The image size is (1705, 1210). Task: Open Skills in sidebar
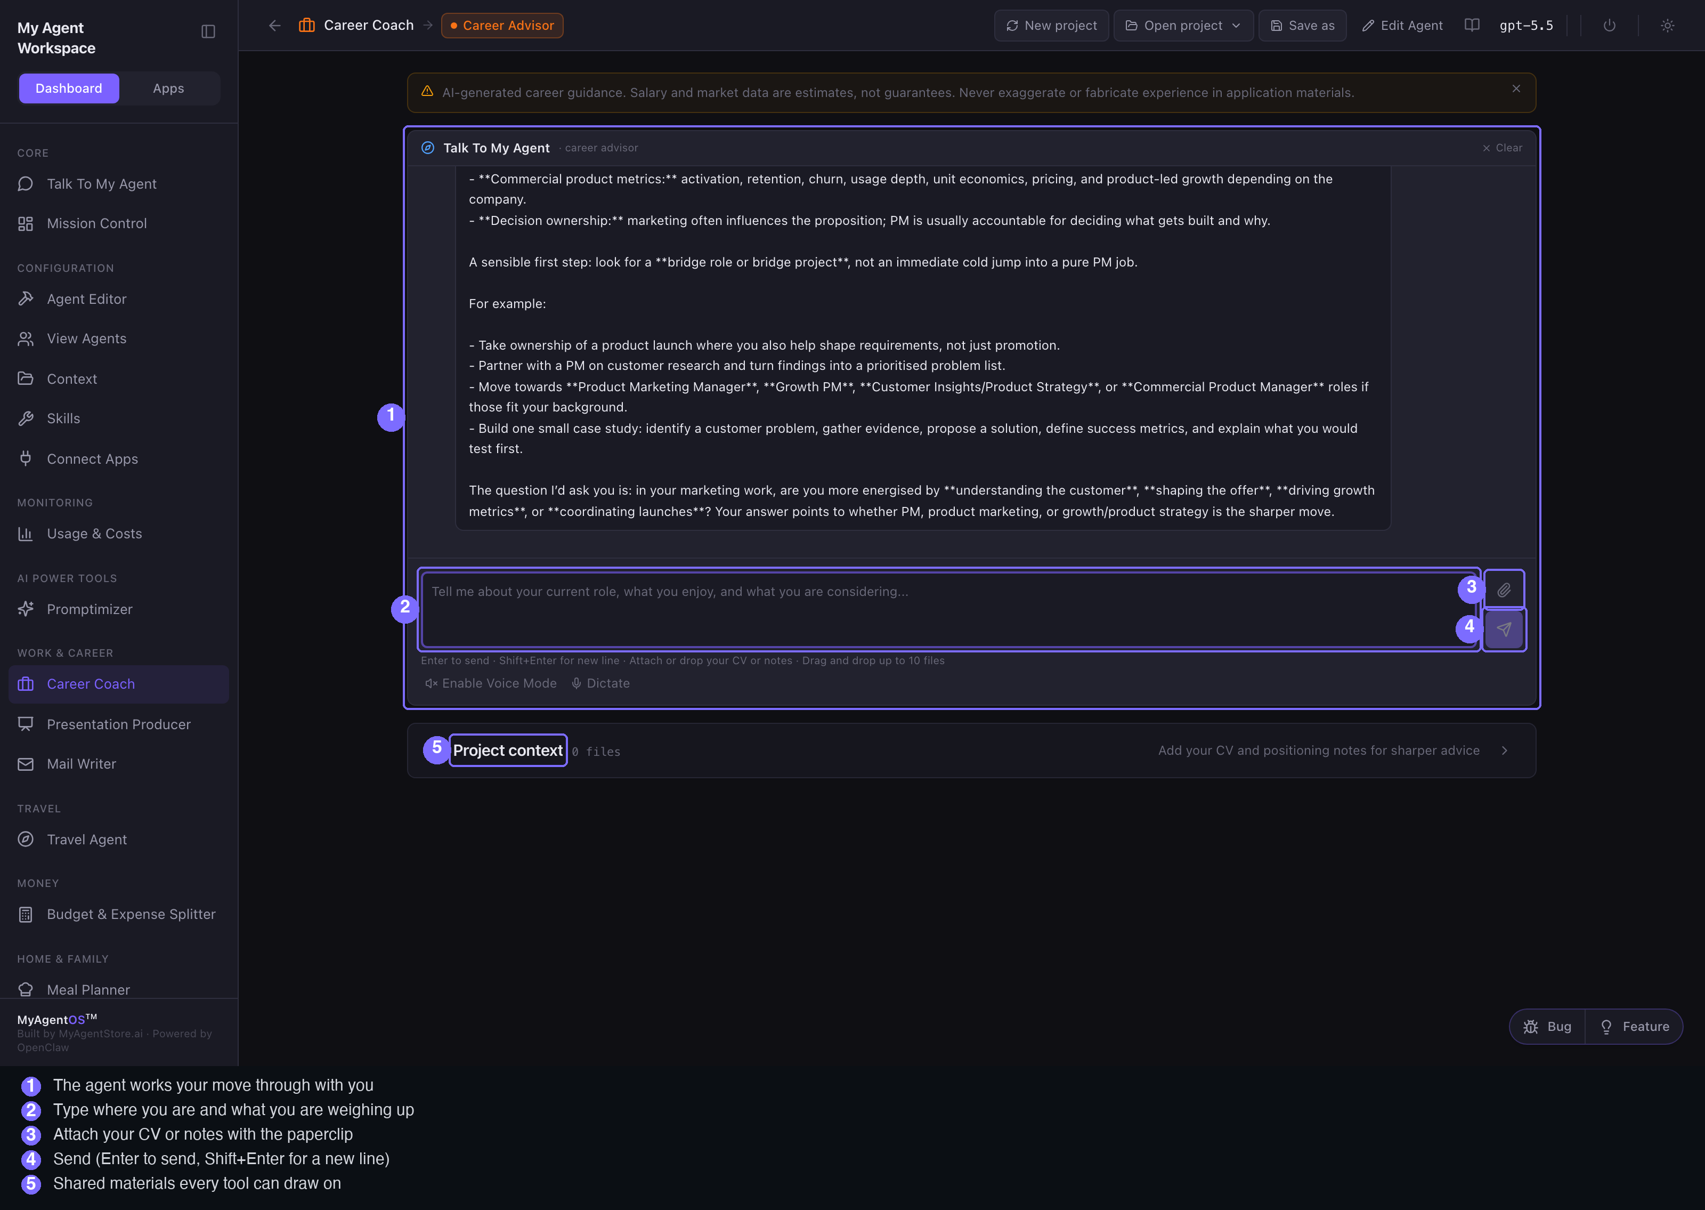[119, 418]
